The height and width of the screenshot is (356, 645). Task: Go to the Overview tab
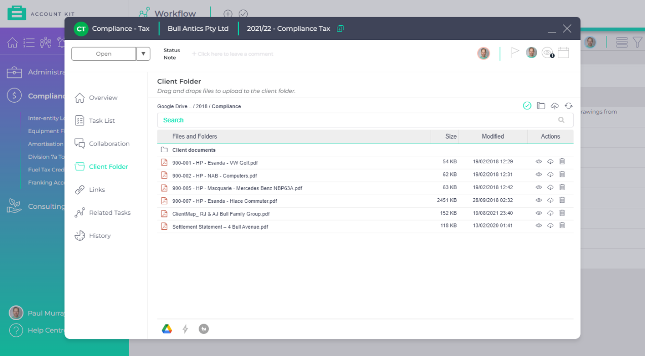(x=96, y=98)
